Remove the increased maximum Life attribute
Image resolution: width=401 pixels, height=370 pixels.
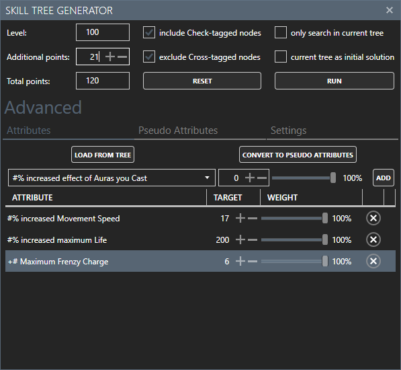coord(373,240)
